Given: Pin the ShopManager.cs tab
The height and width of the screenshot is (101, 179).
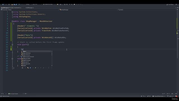Looking at the screenshot, I should [11, 8].
